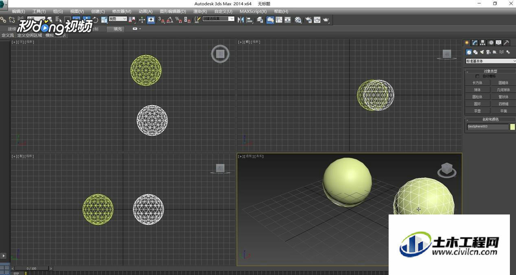The width and height of the screenshot is (516, 275).
Task: Collapse the 对象类型 rollout
Action: pyautogui.click(x=490, y=71)
